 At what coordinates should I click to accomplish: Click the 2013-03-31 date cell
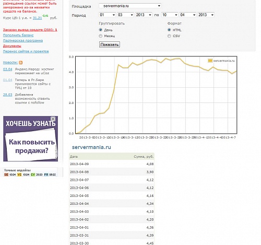[79, 235]
